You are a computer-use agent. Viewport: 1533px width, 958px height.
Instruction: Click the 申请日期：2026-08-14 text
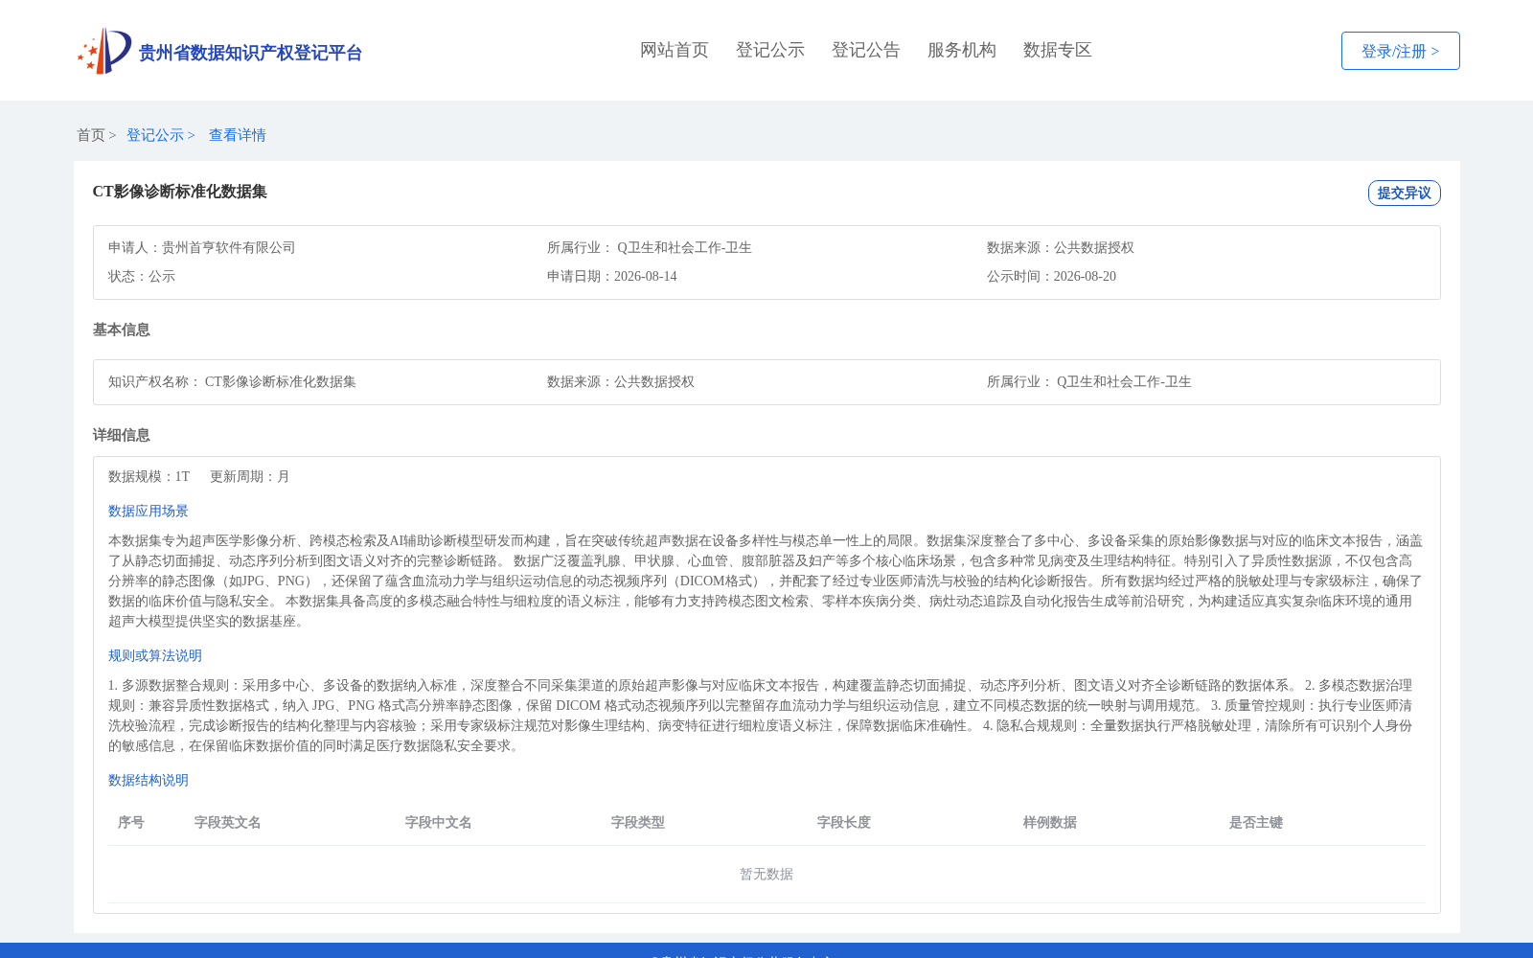click(612, 277)
